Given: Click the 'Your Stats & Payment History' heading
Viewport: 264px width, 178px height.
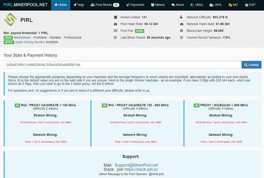Looking at the screenshot, I should [30, 55].
